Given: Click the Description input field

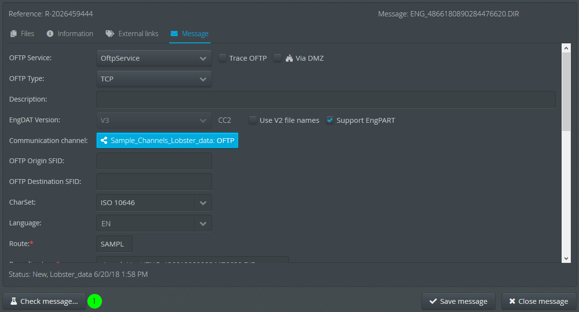Looking at the screenshot, I should point(326,99).
